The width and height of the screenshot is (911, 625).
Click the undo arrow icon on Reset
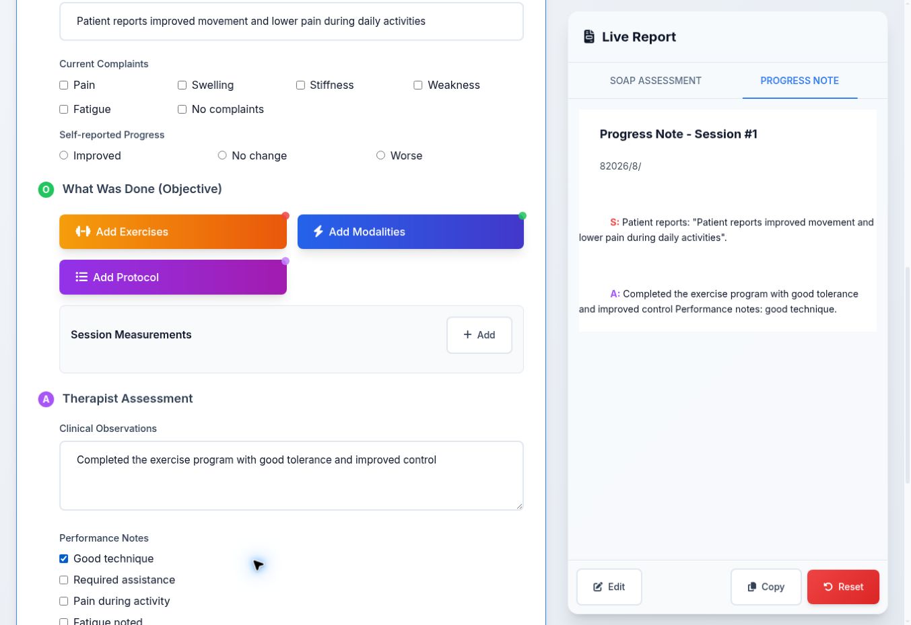828,587
